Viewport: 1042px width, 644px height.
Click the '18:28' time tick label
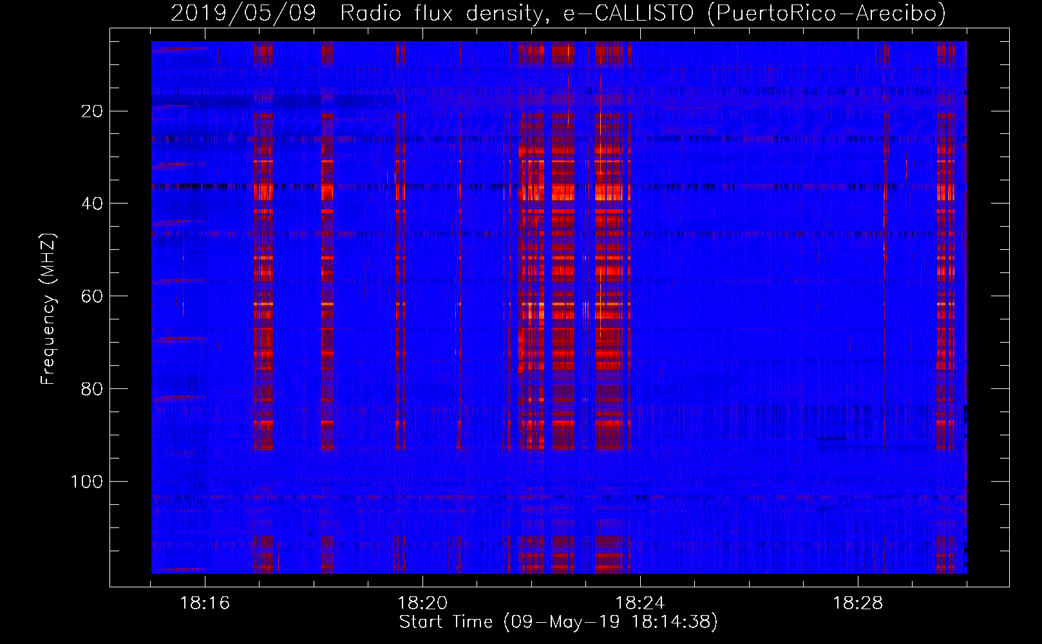(858, 603)
